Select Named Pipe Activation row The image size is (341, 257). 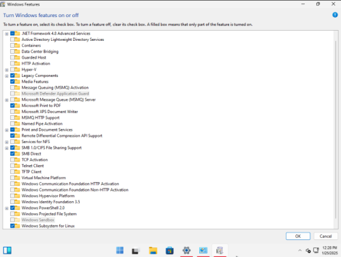click(x=42, y=123)
